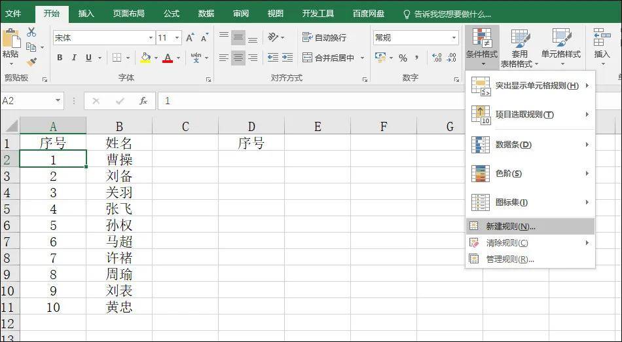Toggle 自动换行 wrap text
The height and width of the screenshot is (342, 622).
pyautogui.click(x=325, y=38)
